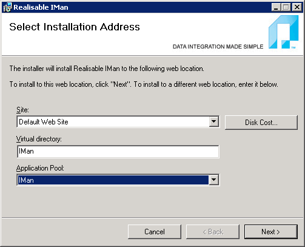Click the Application Pool IMan combo field

pos(118,180)
